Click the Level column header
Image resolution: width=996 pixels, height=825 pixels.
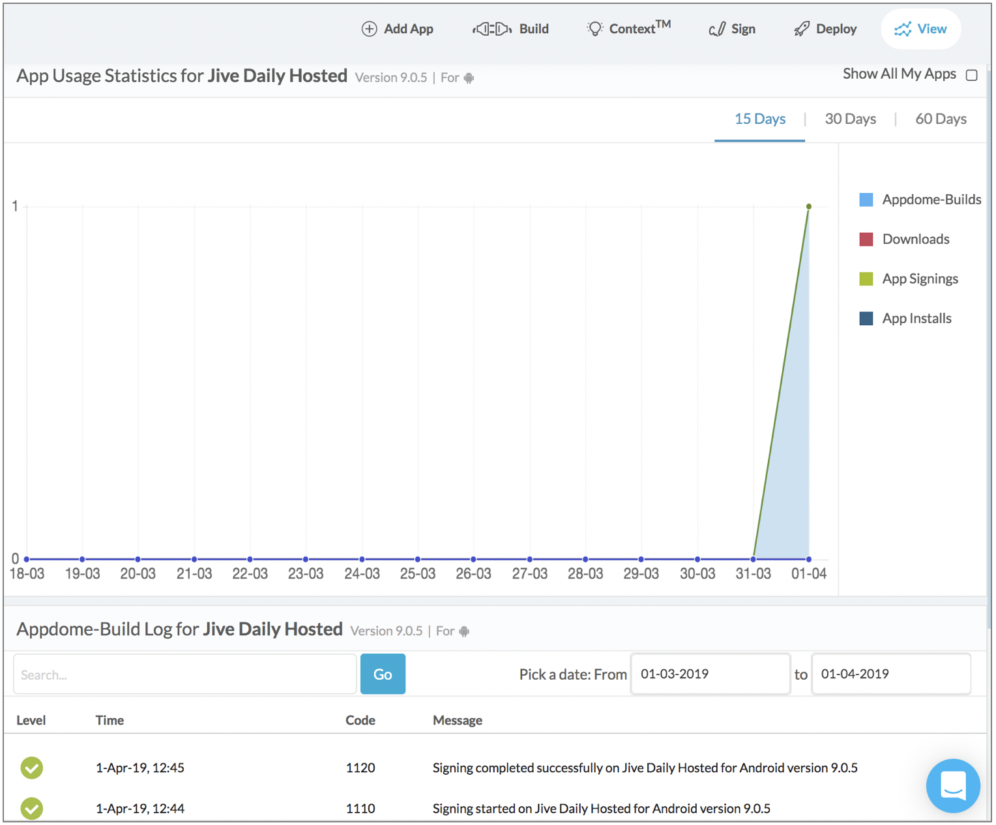(31, 720)
